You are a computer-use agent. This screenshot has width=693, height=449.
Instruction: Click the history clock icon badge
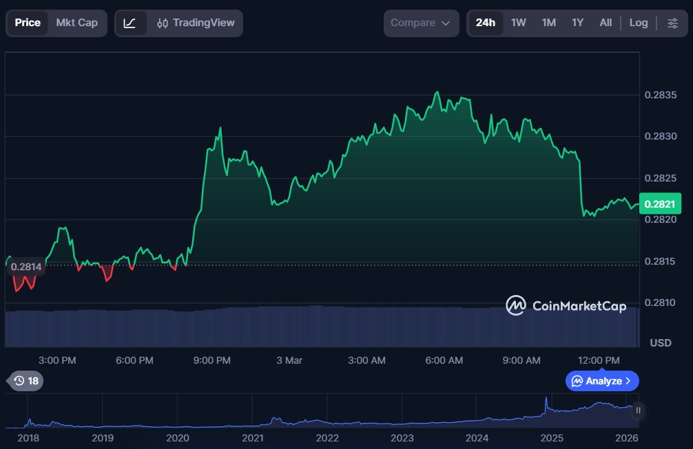tap(25, 381)
